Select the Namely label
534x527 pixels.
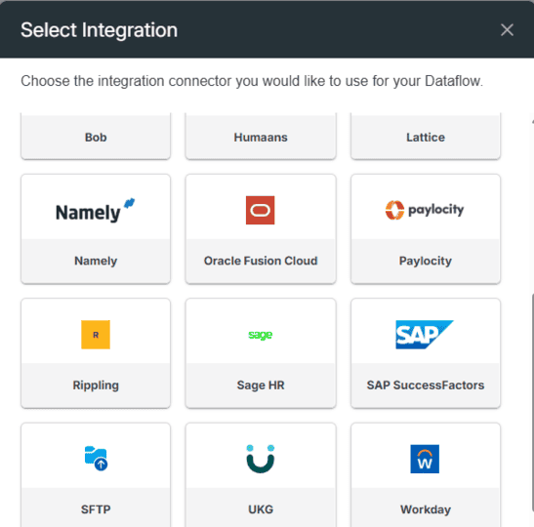pyautogui.click(x=96, y=261)
